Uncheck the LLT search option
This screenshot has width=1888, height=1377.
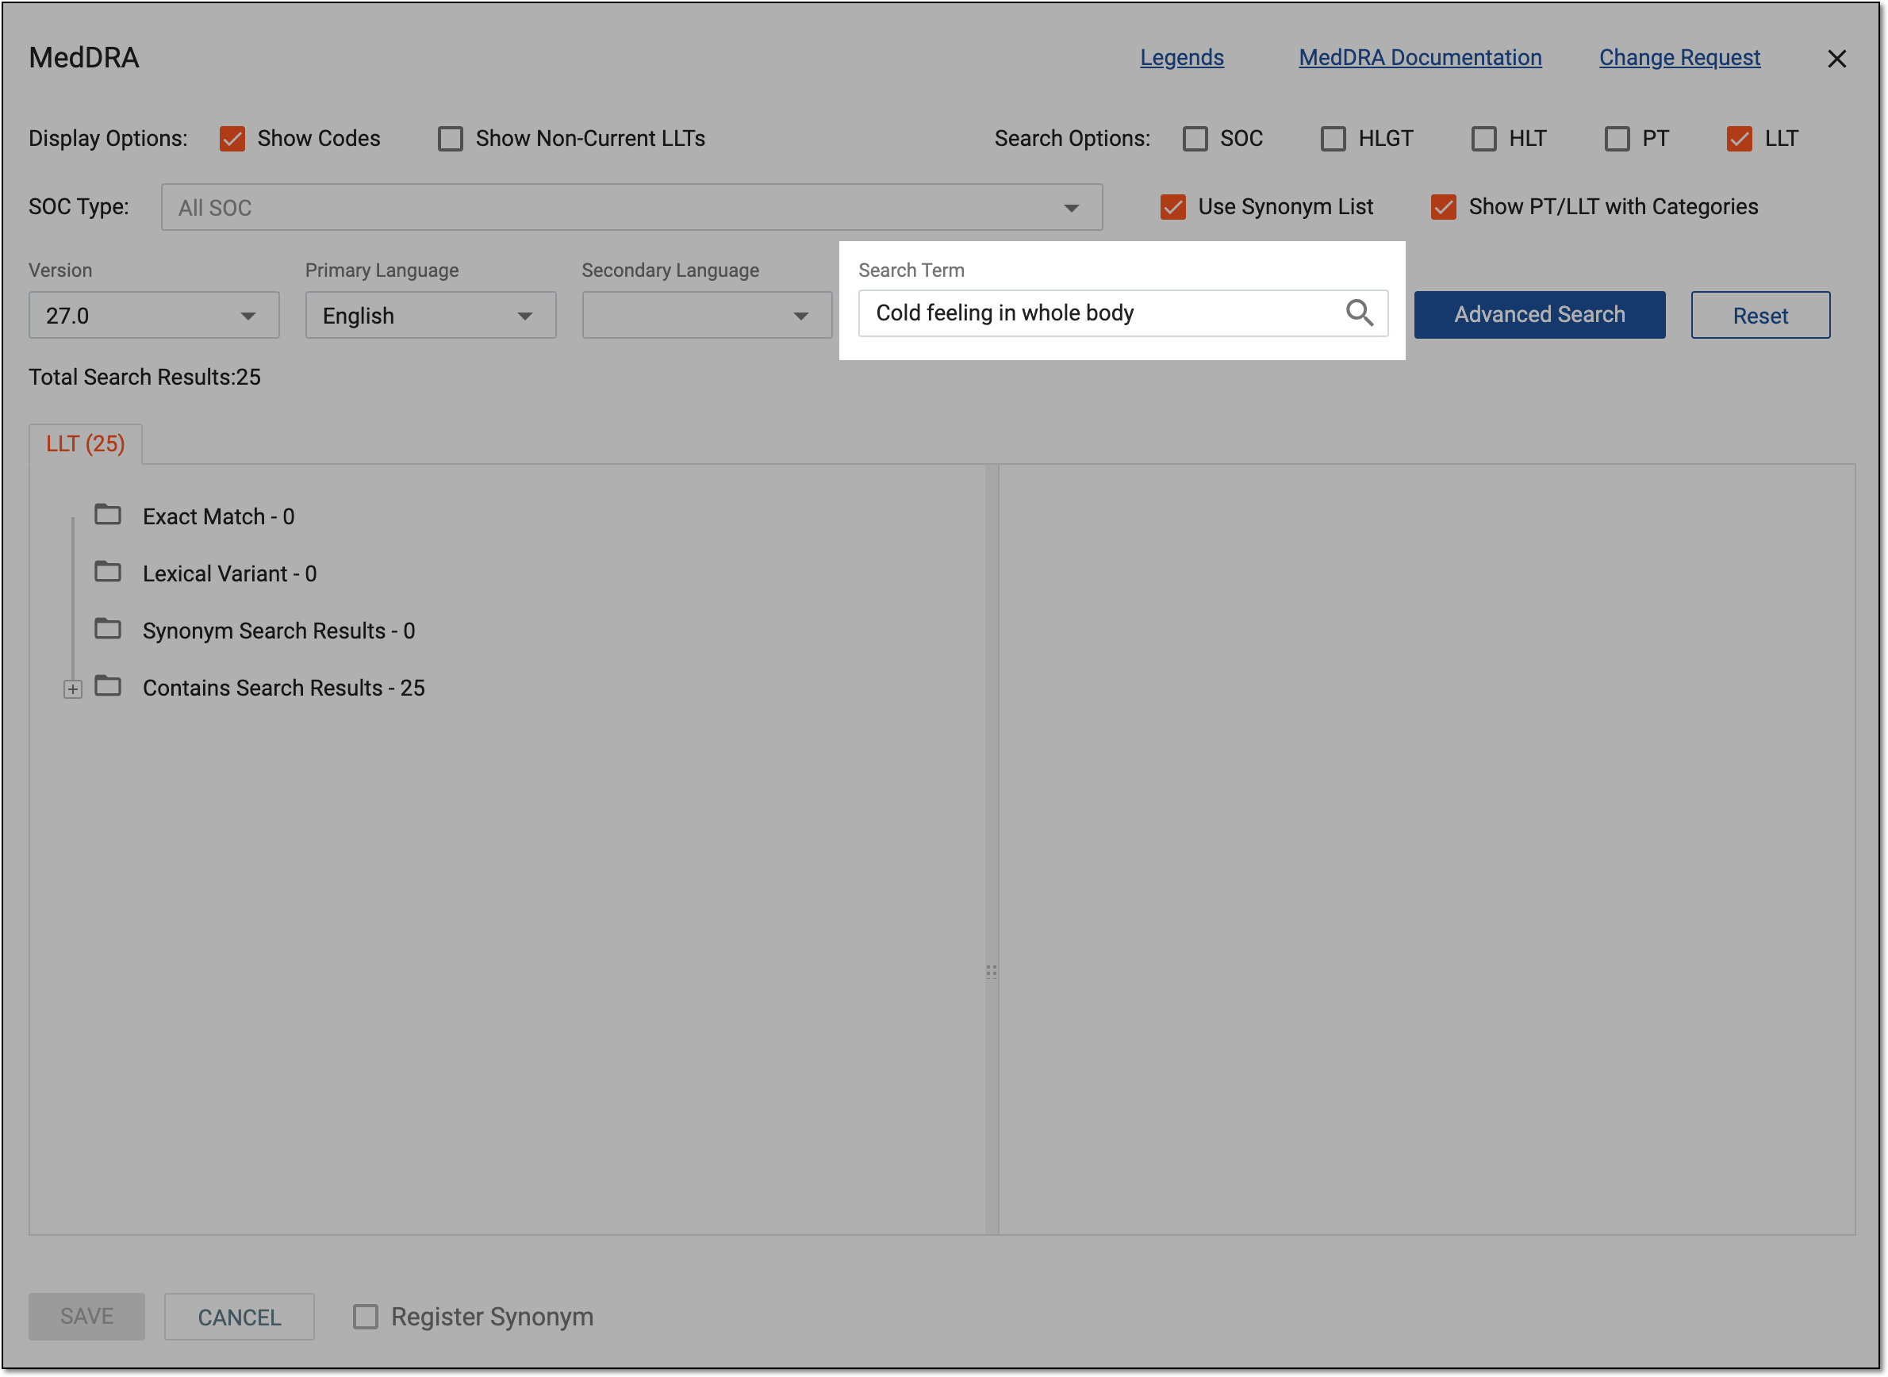point(1739,138)
